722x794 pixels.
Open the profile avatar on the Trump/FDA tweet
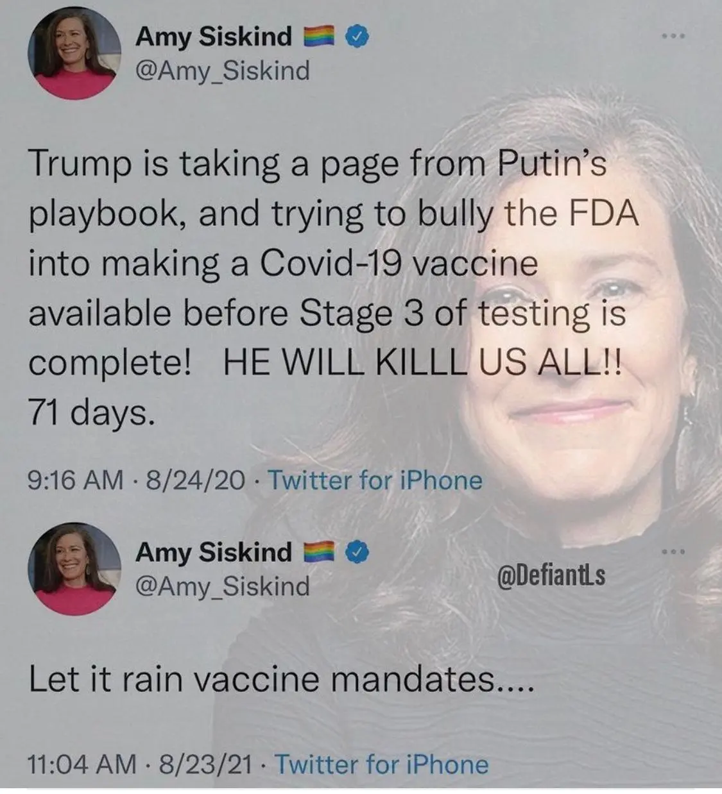click(74, 54)
